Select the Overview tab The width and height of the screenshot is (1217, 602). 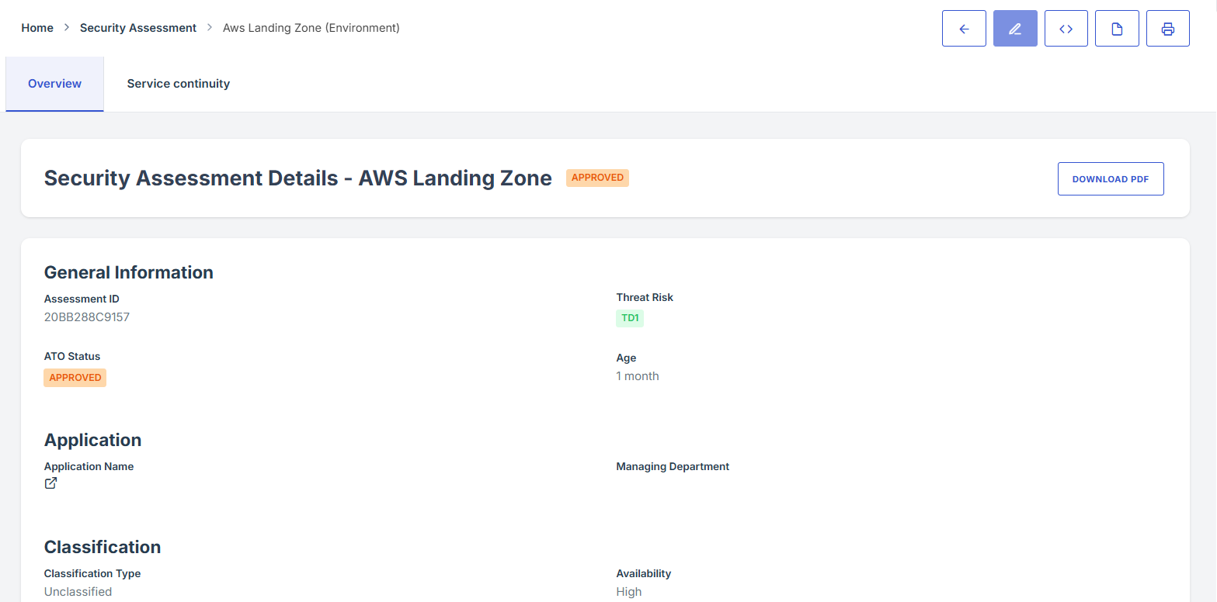(x=54, y=84)
